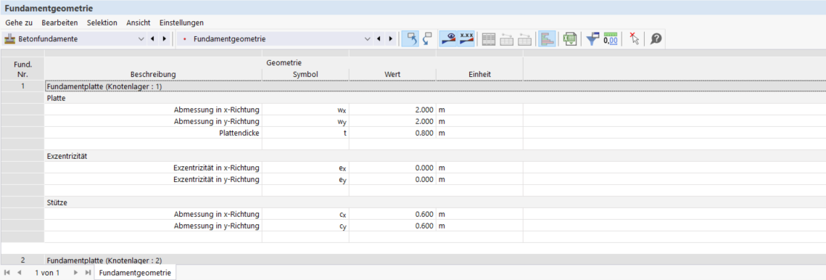Toggle the eye result display button

point(447,39)
